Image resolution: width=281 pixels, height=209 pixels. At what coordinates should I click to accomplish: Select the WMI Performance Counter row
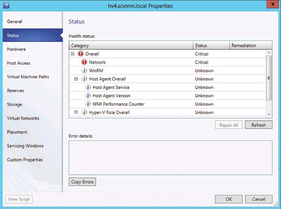coord(168,104)
